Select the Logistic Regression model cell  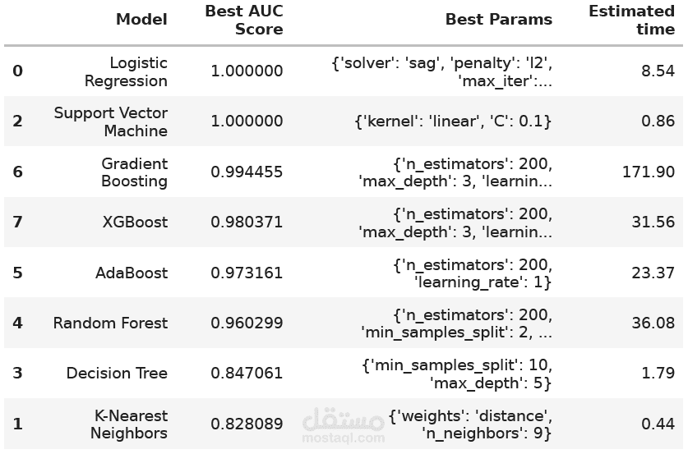click(x=126, y=71)
